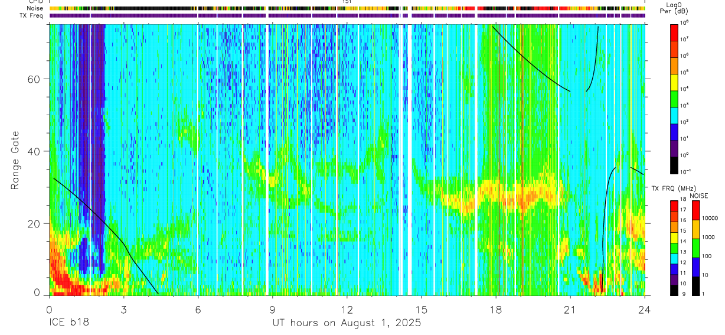This screenshot has width=725, height=335.
Task: Click the purple TX Freq bar above the plot
Action: pos(347,15)
